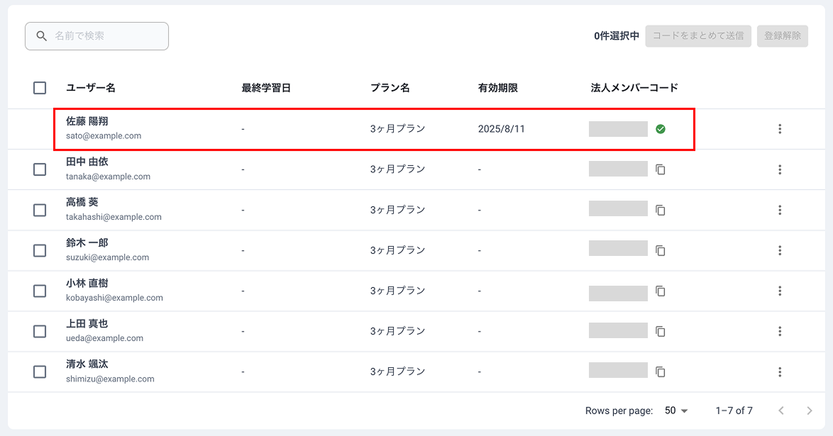
Task: Toggle the select-all checkbox in header
Action: click(x=40, y=88)
